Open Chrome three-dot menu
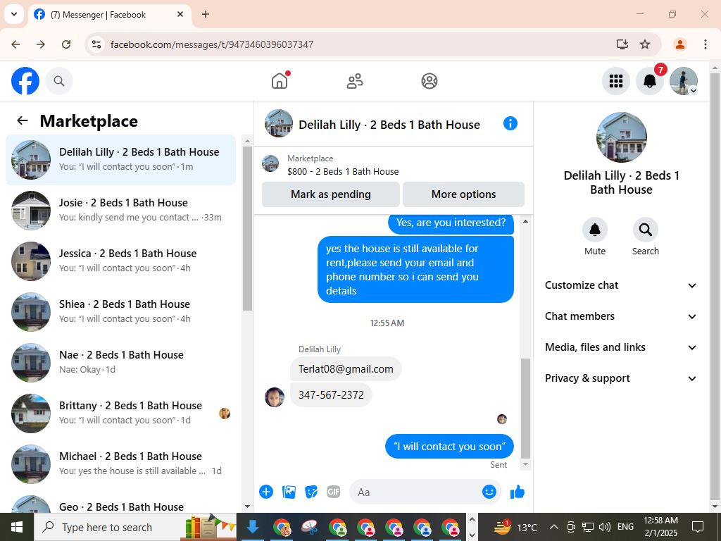The width and height of the screenshot is (721, 541). [705, 44]
